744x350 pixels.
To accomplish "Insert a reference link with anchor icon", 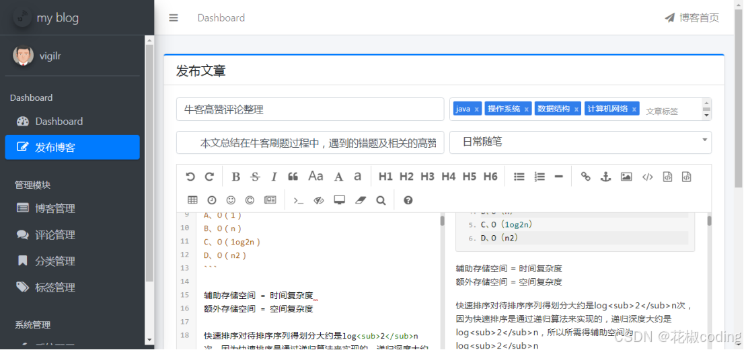I will 605,177.
